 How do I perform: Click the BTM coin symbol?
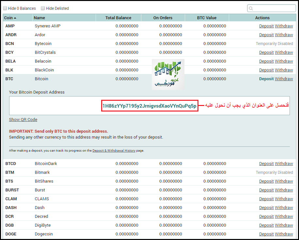tap(10, 172)
